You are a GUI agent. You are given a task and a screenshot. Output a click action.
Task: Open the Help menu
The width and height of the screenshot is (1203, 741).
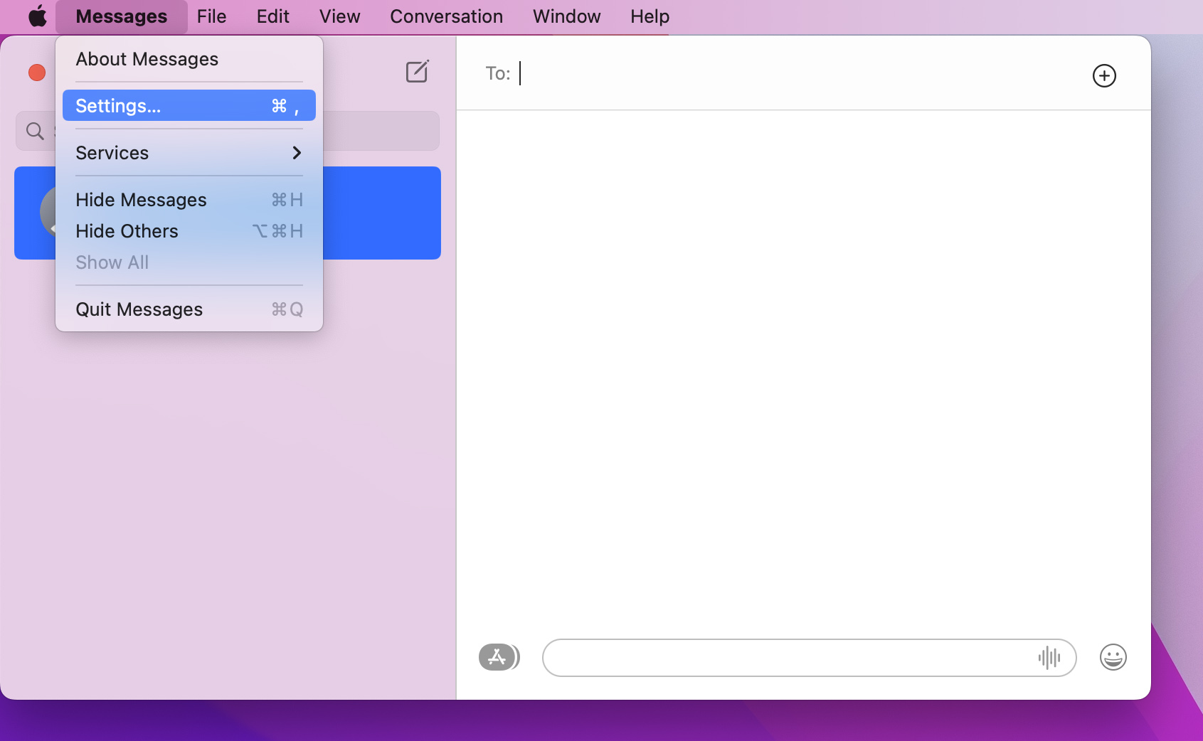[650, 16]
